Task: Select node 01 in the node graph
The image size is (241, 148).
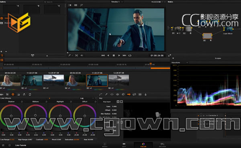Action: pos(176,29)
